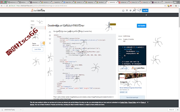
Task: Open options chevron for downloaded jpeg file
Action: coord(21,110)
